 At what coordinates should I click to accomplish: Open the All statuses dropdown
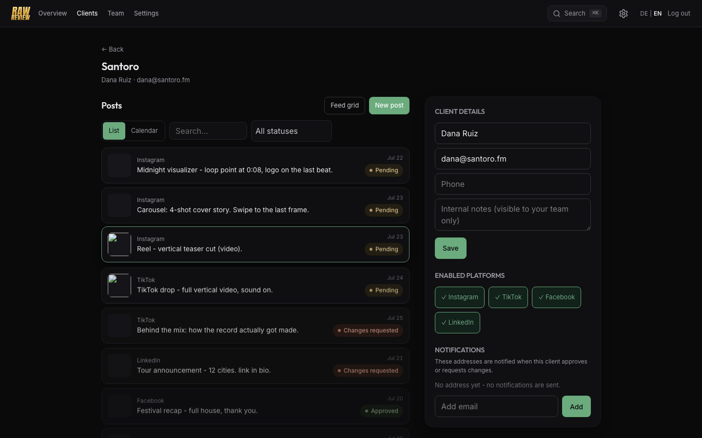click(x=292, y=131)
